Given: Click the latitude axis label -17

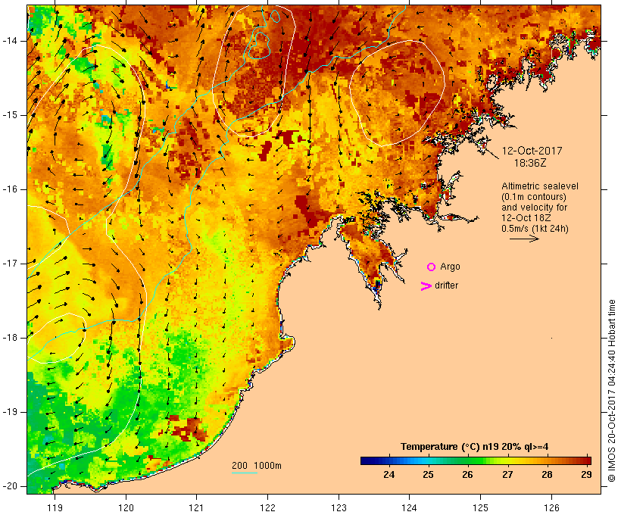Looking at the screenshot, I should (10, 264).
